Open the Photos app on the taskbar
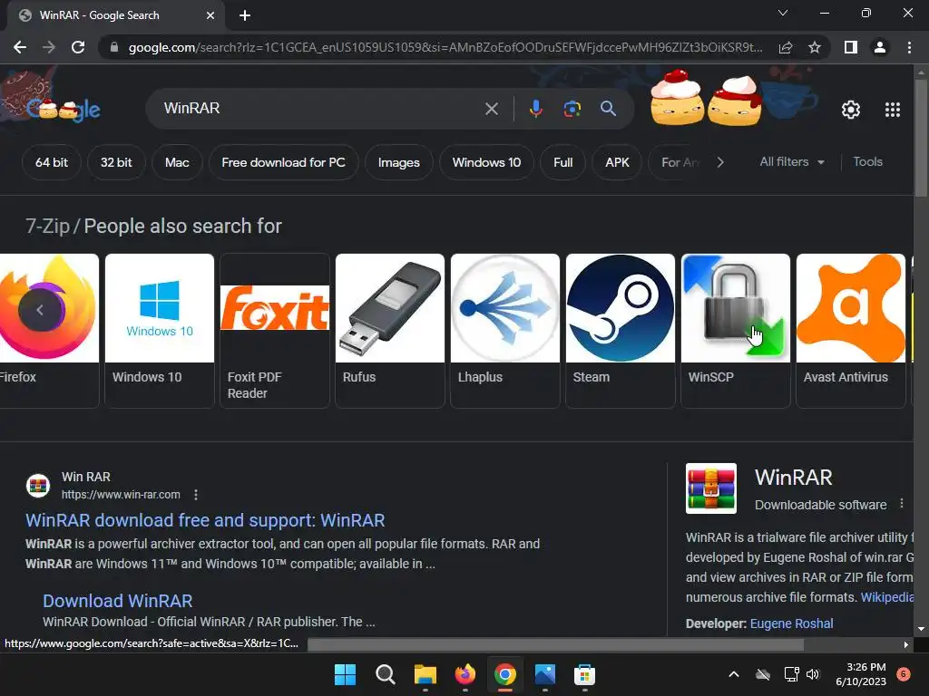 tap(544, 674)
